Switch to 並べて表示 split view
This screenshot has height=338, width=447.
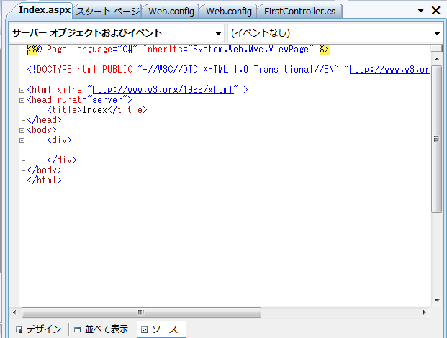(x=101, y=329)
